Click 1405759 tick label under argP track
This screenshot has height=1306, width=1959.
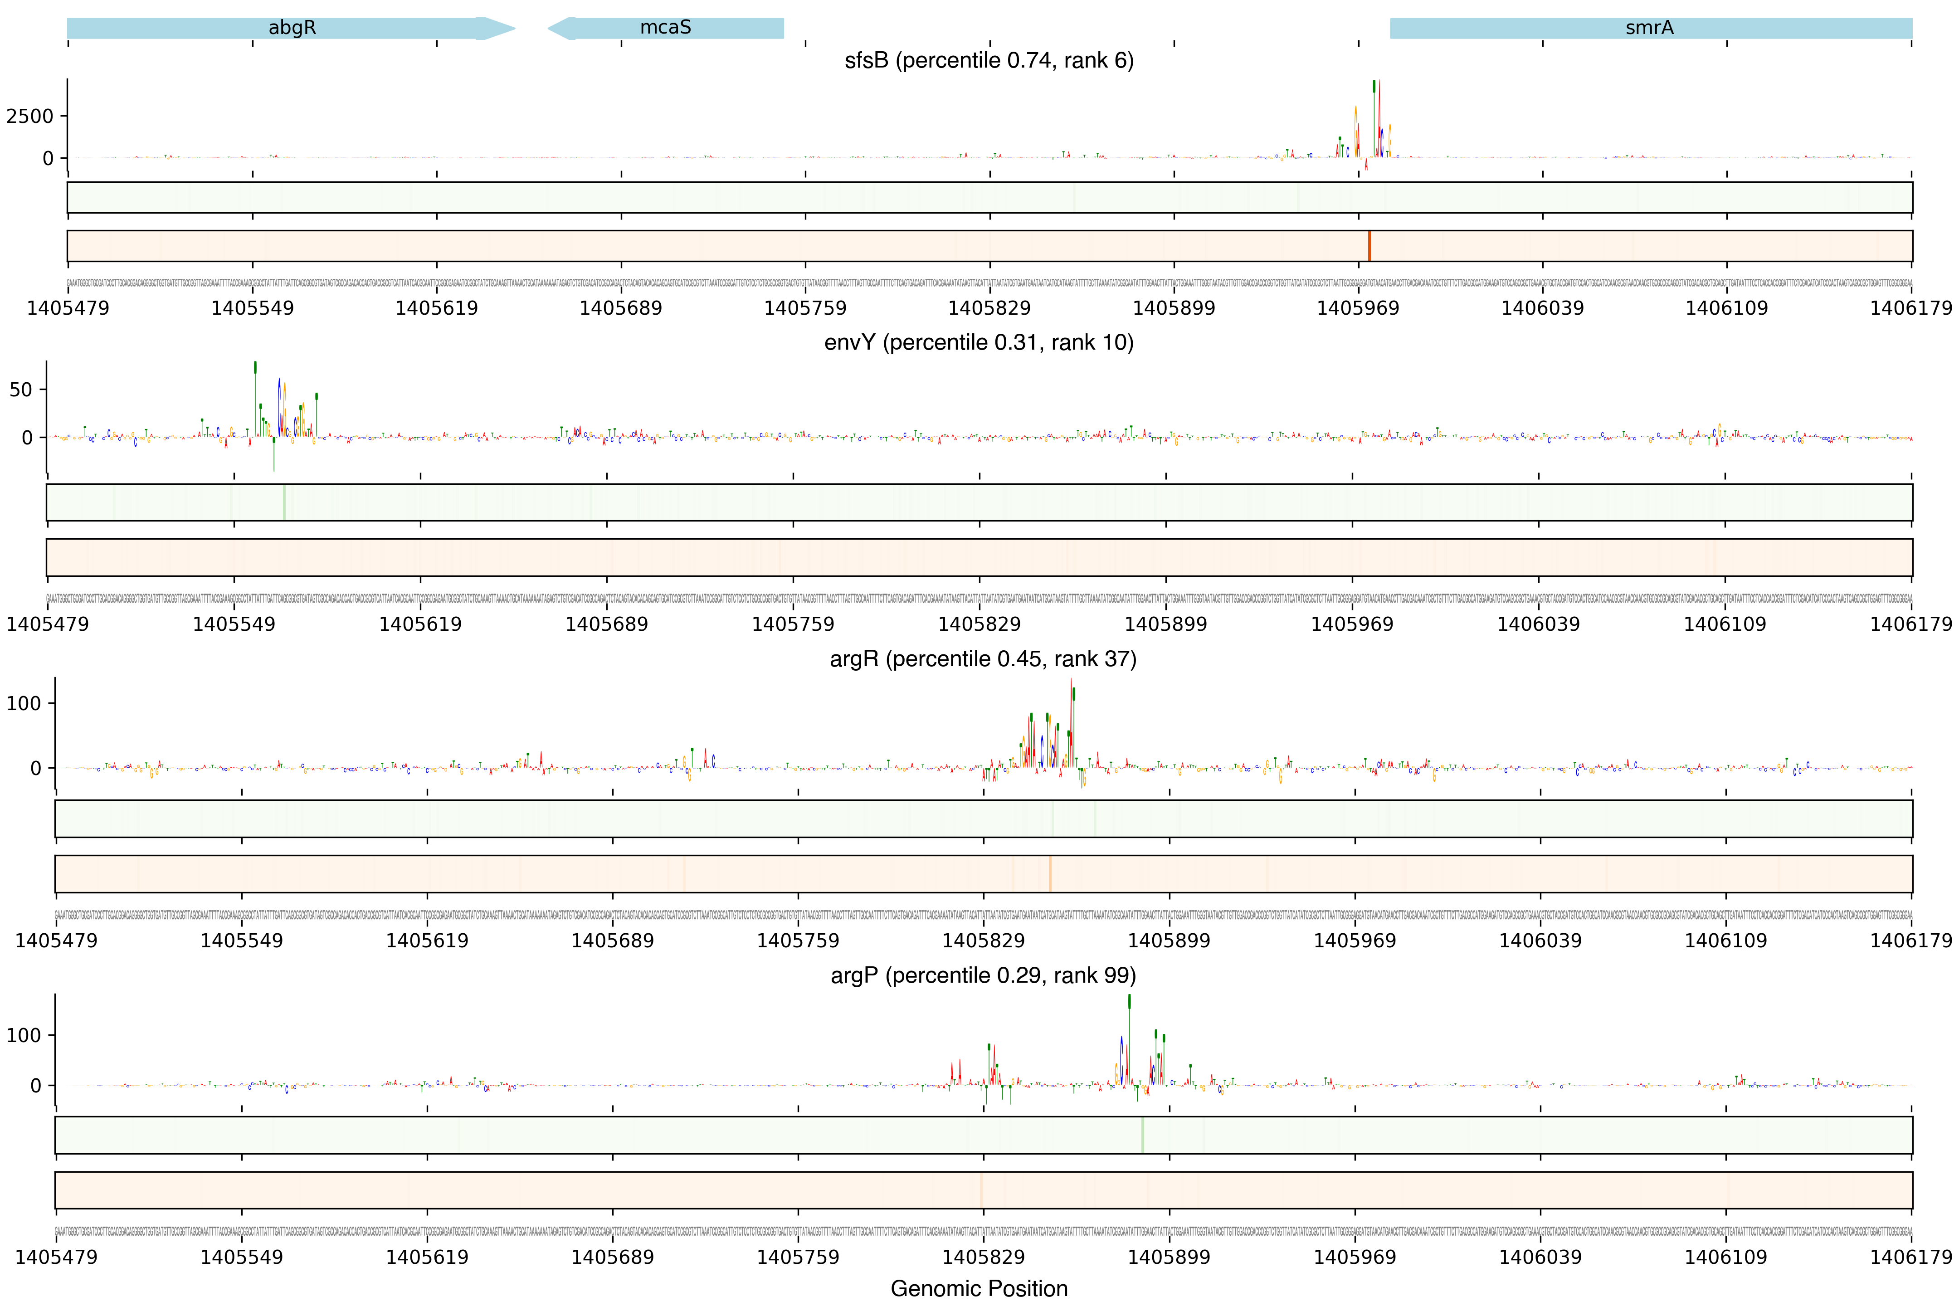click(x=797, y=1257)
